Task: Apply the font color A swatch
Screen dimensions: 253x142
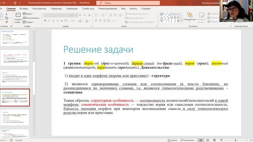Action: click(x=87, y=21)
